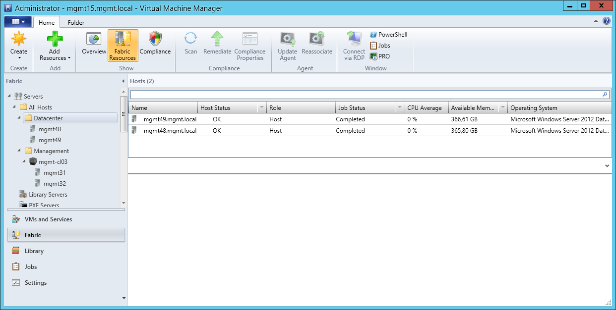Minimize the ribbon with the caret
The width and height of the screenshot is (616, 310).
coord(596,21)
